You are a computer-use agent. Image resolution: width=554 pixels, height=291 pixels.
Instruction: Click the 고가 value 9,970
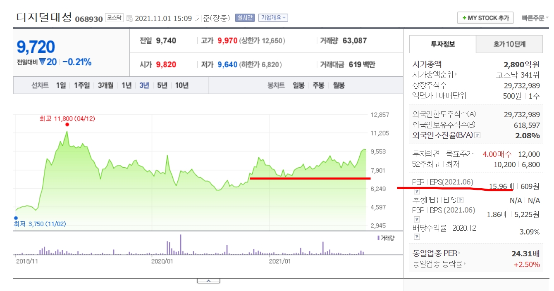point(227,40)
